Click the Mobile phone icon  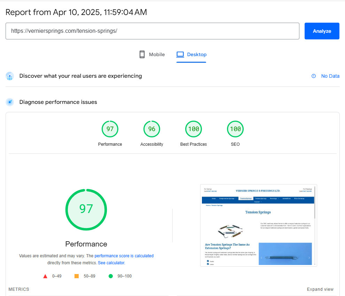coord(142,54)
